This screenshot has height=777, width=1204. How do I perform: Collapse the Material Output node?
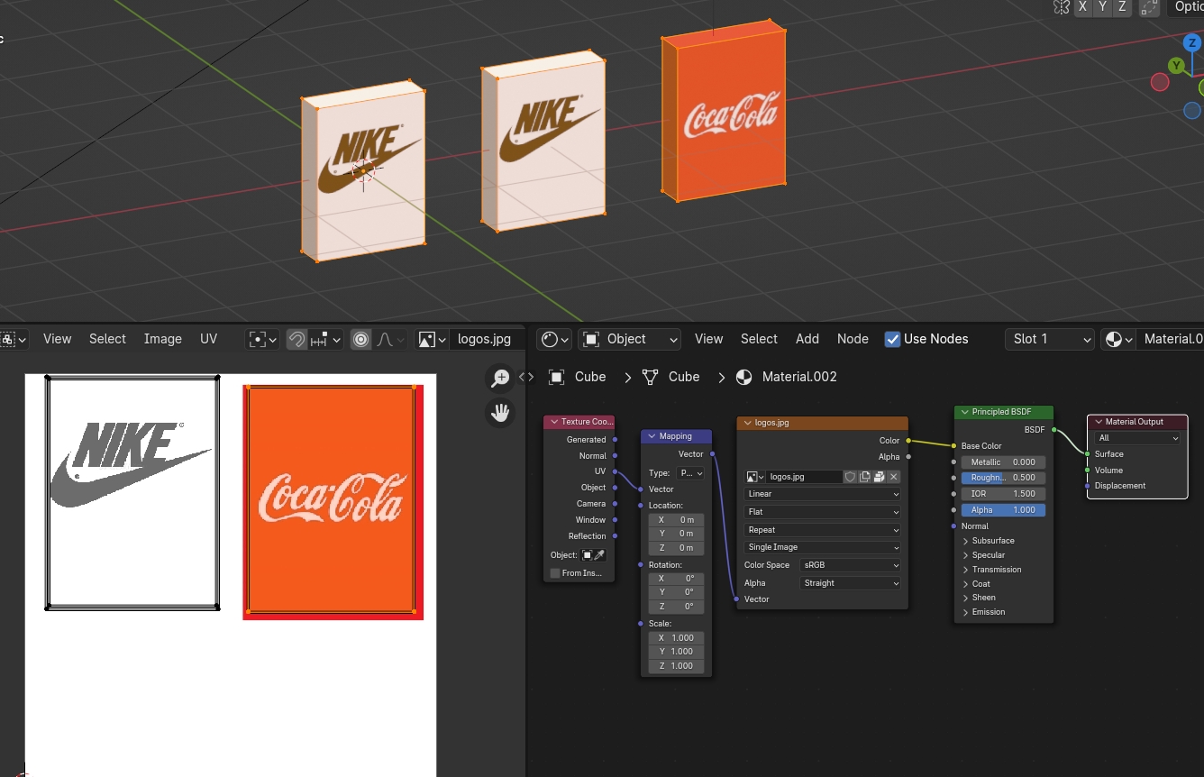(x=1098, y=421)
